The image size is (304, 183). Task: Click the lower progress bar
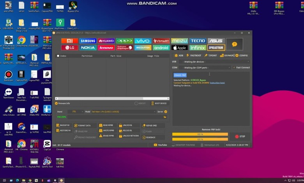(x=200, y=139)
